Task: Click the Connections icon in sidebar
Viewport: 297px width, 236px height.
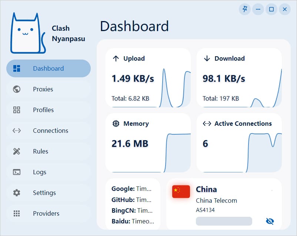Action: (17, 131)
